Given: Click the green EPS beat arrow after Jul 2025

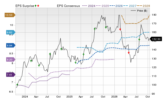Looking at the screenshot, I should click(x=95, y=29).
